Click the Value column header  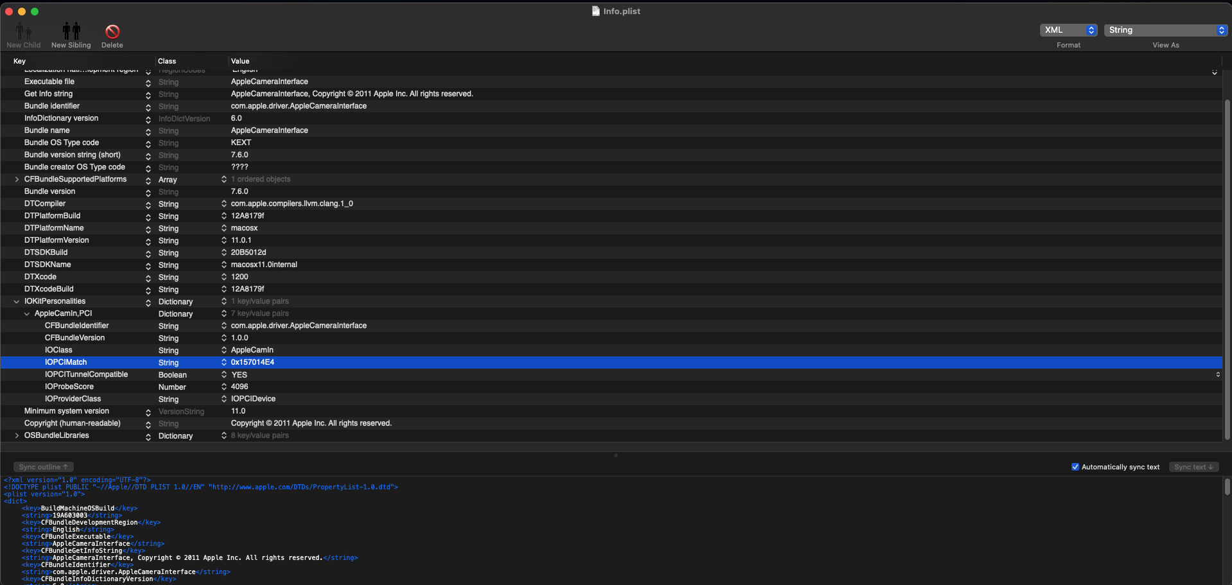click(x=240, y=61)
